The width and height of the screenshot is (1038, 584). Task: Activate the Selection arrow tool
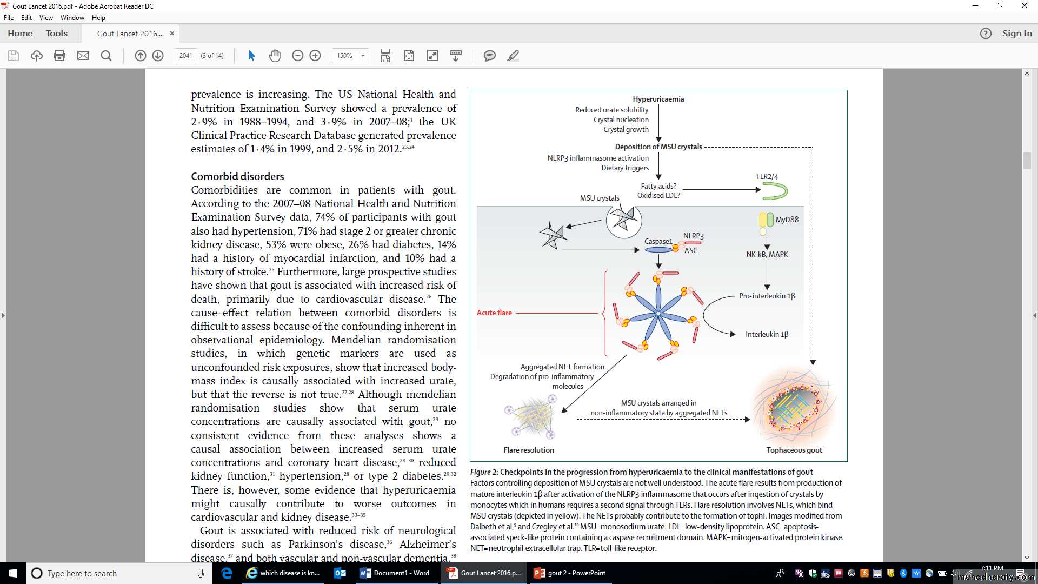[x=251, y=56]
